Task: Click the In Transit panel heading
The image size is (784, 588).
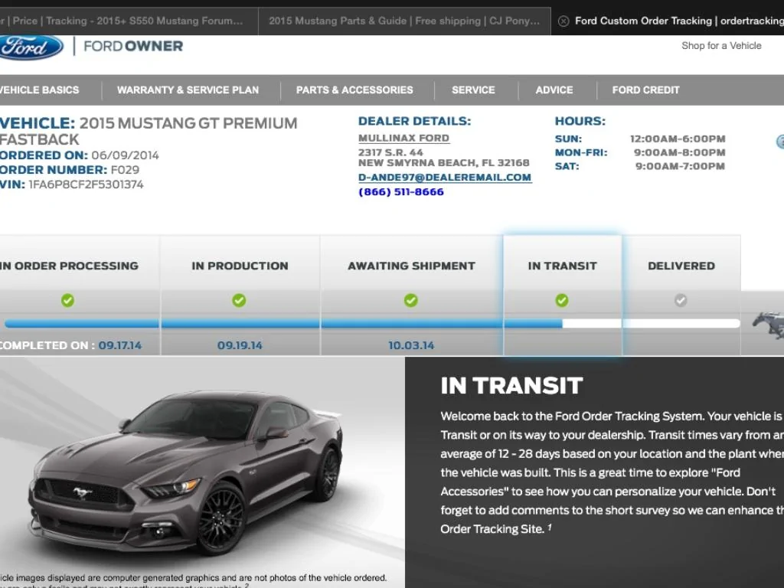Action: 511,386
